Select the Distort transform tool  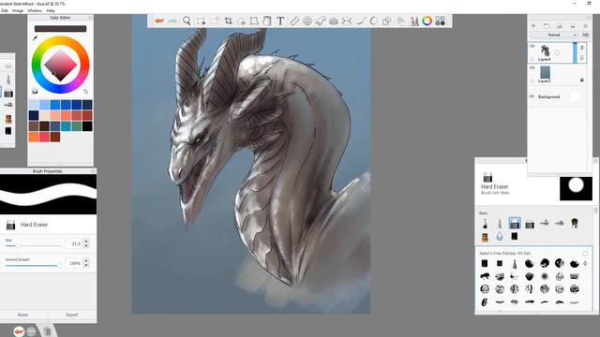point(254,21)
